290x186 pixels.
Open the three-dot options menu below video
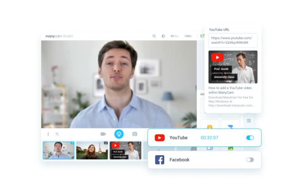point(48,134)
